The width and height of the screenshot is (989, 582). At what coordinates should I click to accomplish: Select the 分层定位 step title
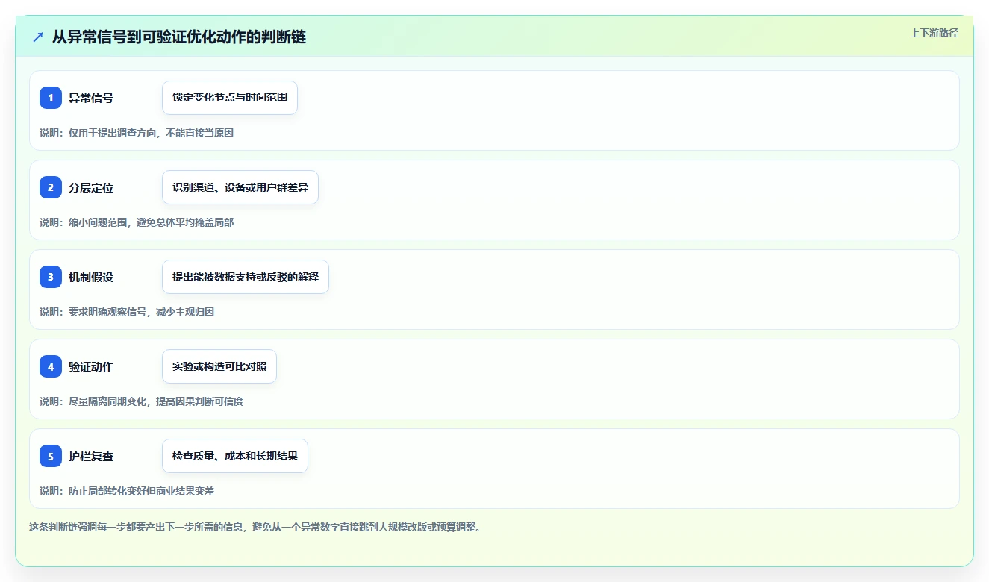(x=91, y=187)
